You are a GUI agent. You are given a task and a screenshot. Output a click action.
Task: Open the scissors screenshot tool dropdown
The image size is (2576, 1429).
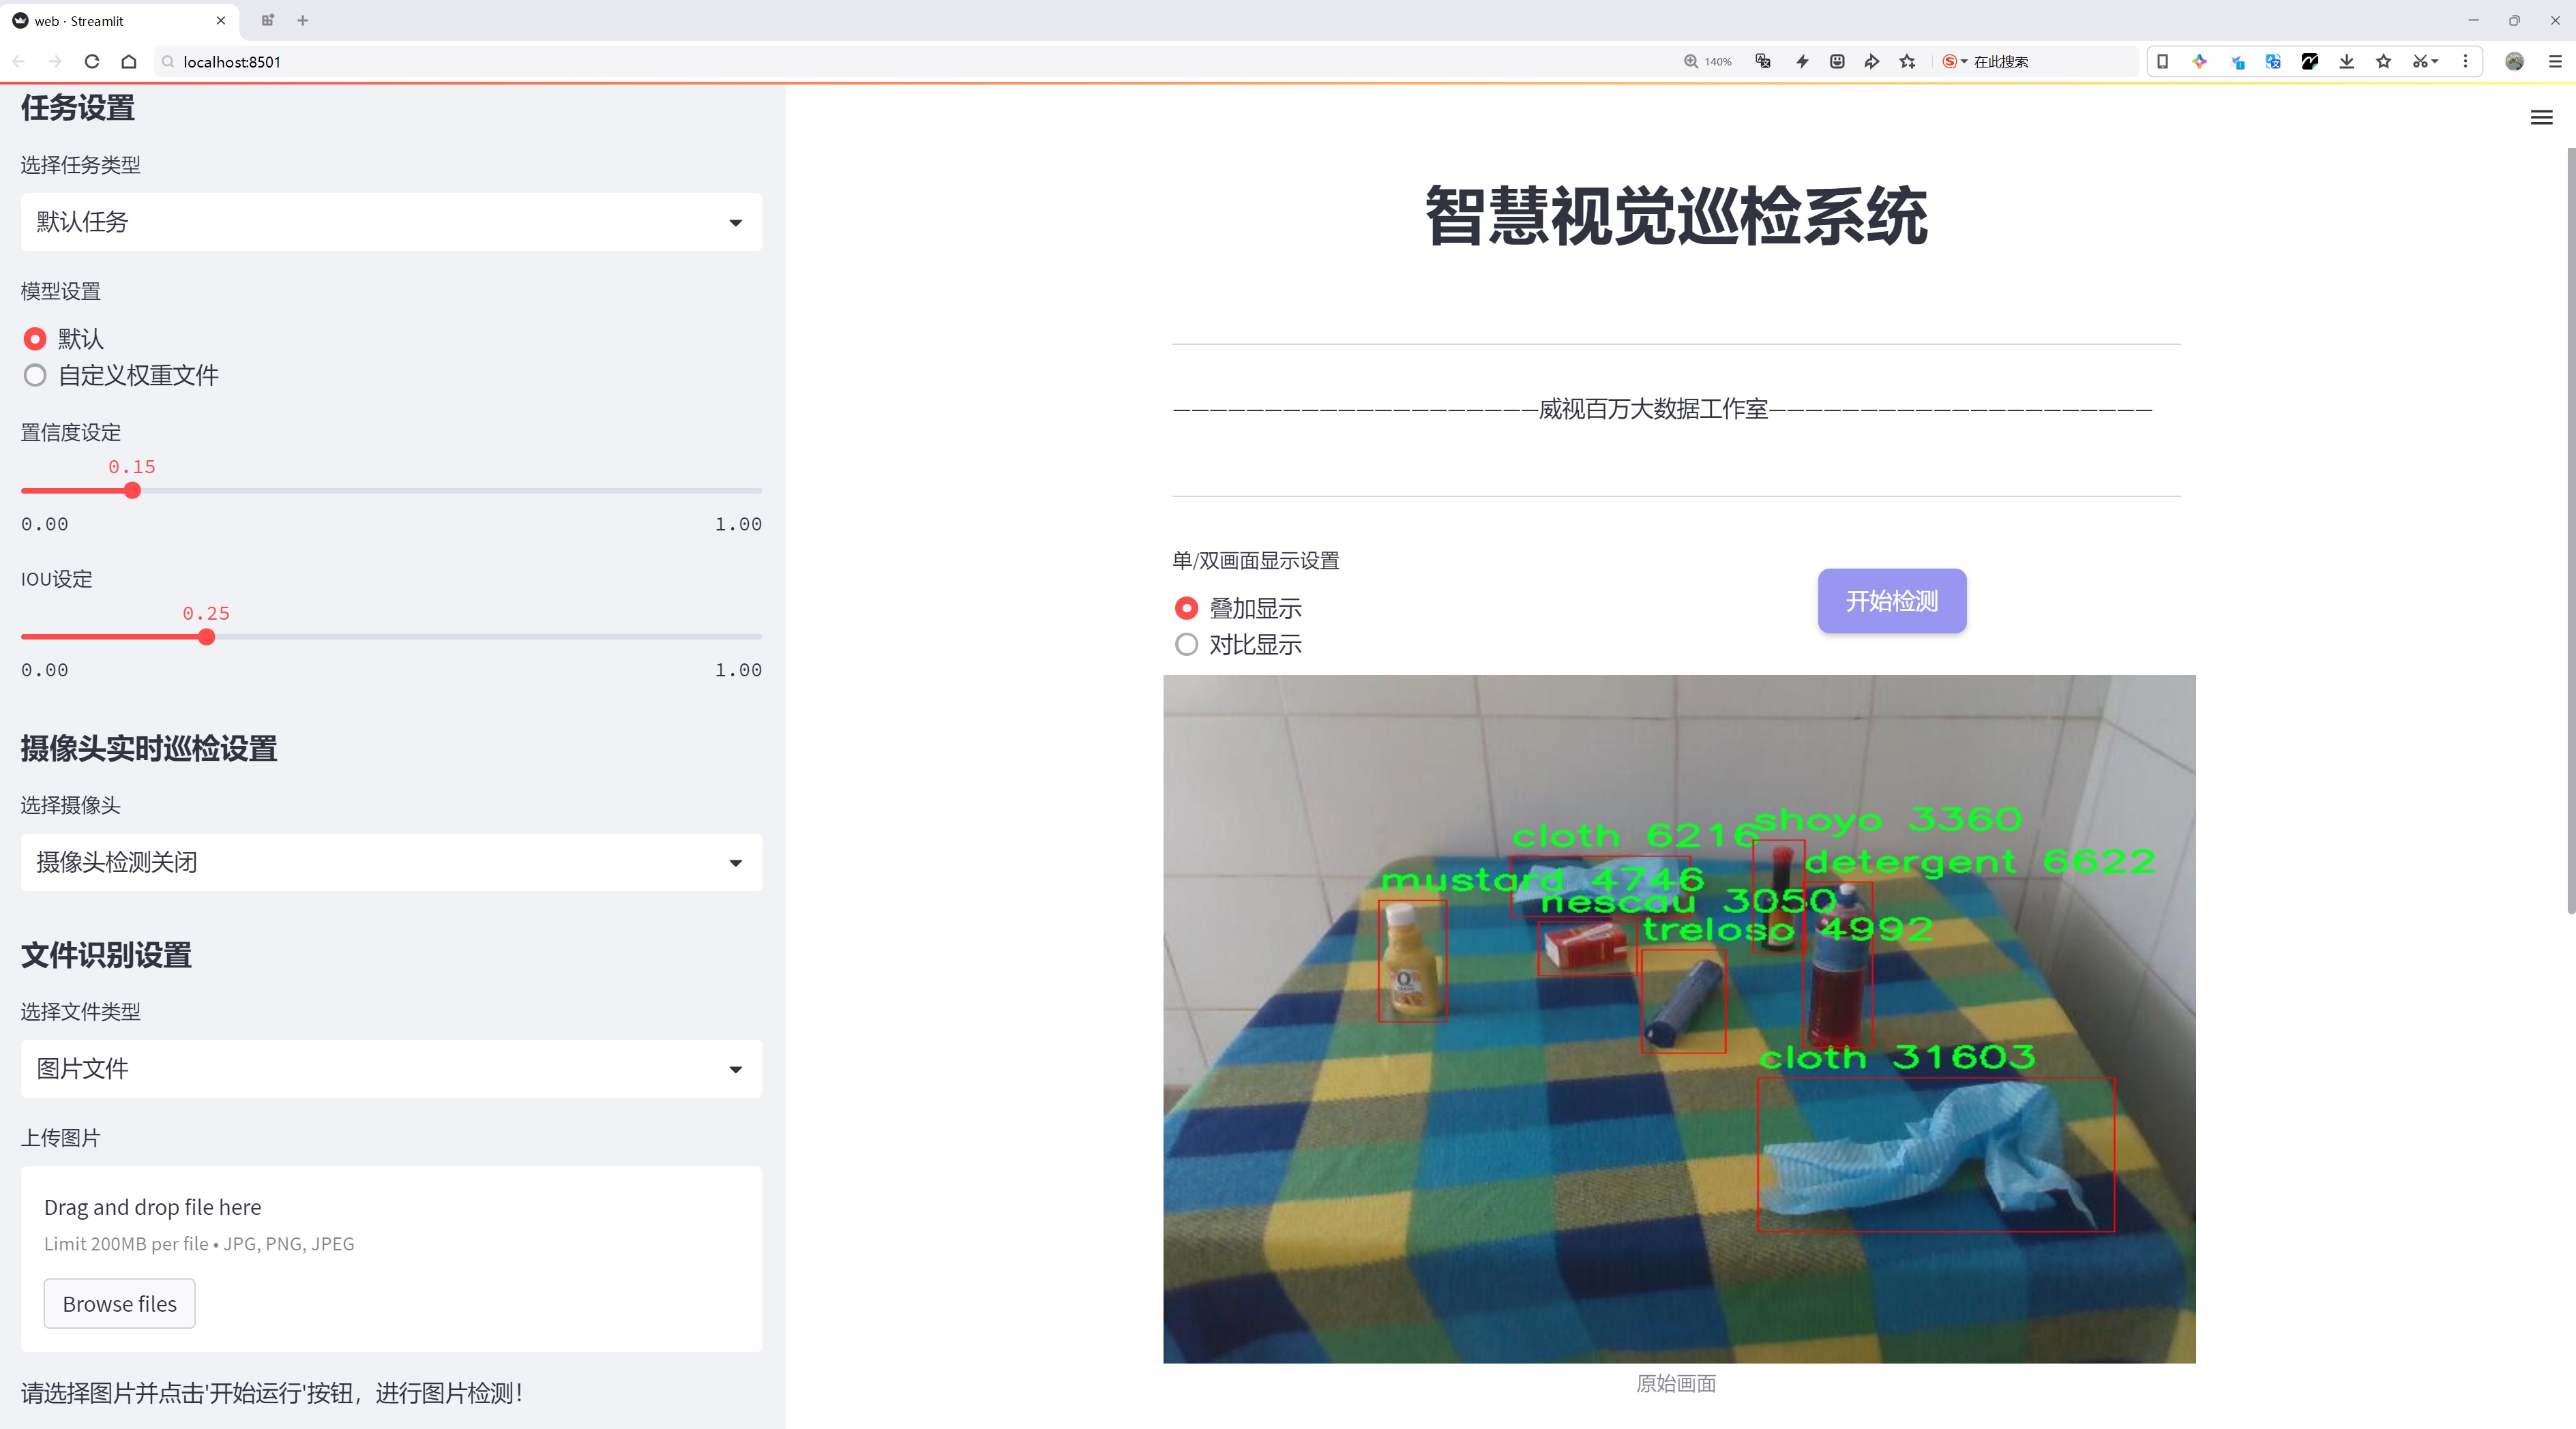pos(2426,62)
